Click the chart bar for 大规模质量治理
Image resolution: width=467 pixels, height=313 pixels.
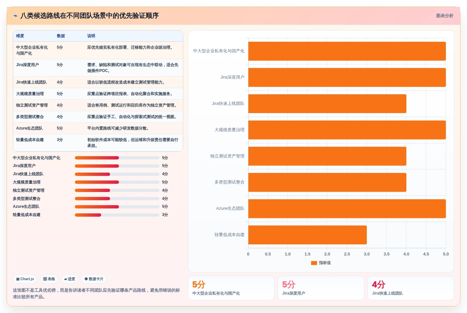point(347,130)
